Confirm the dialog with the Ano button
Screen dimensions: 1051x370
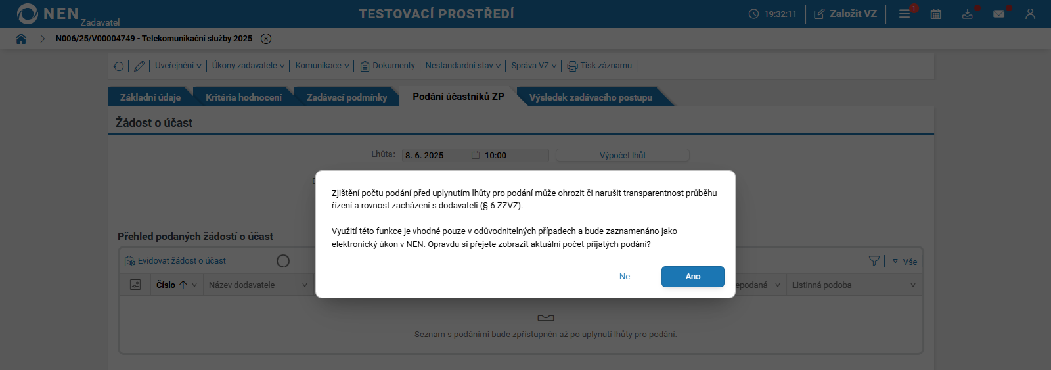(x=692, y=277)
